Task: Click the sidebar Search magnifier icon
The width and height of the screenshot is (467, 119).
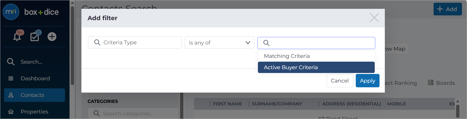Action: tap(11, 62)
